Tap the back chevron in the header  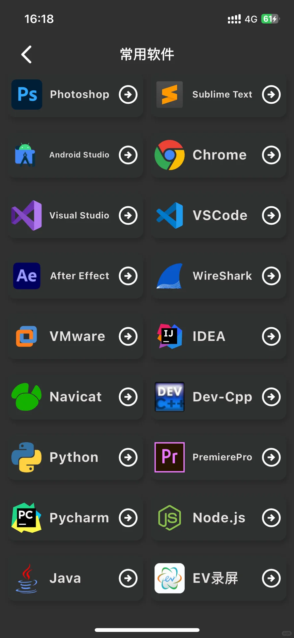(26, 54)
